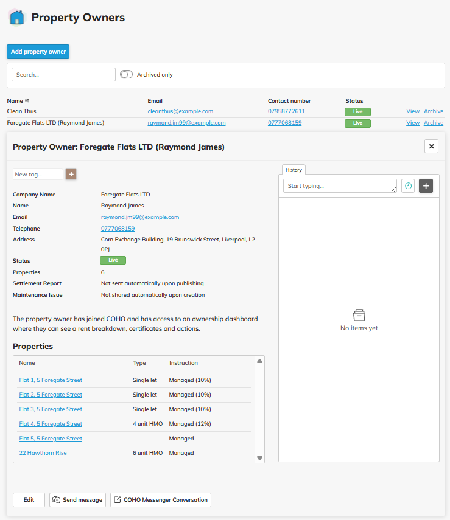View the Clean Thus owner row
Screen dimensions: 450x520
click(413, 111)
